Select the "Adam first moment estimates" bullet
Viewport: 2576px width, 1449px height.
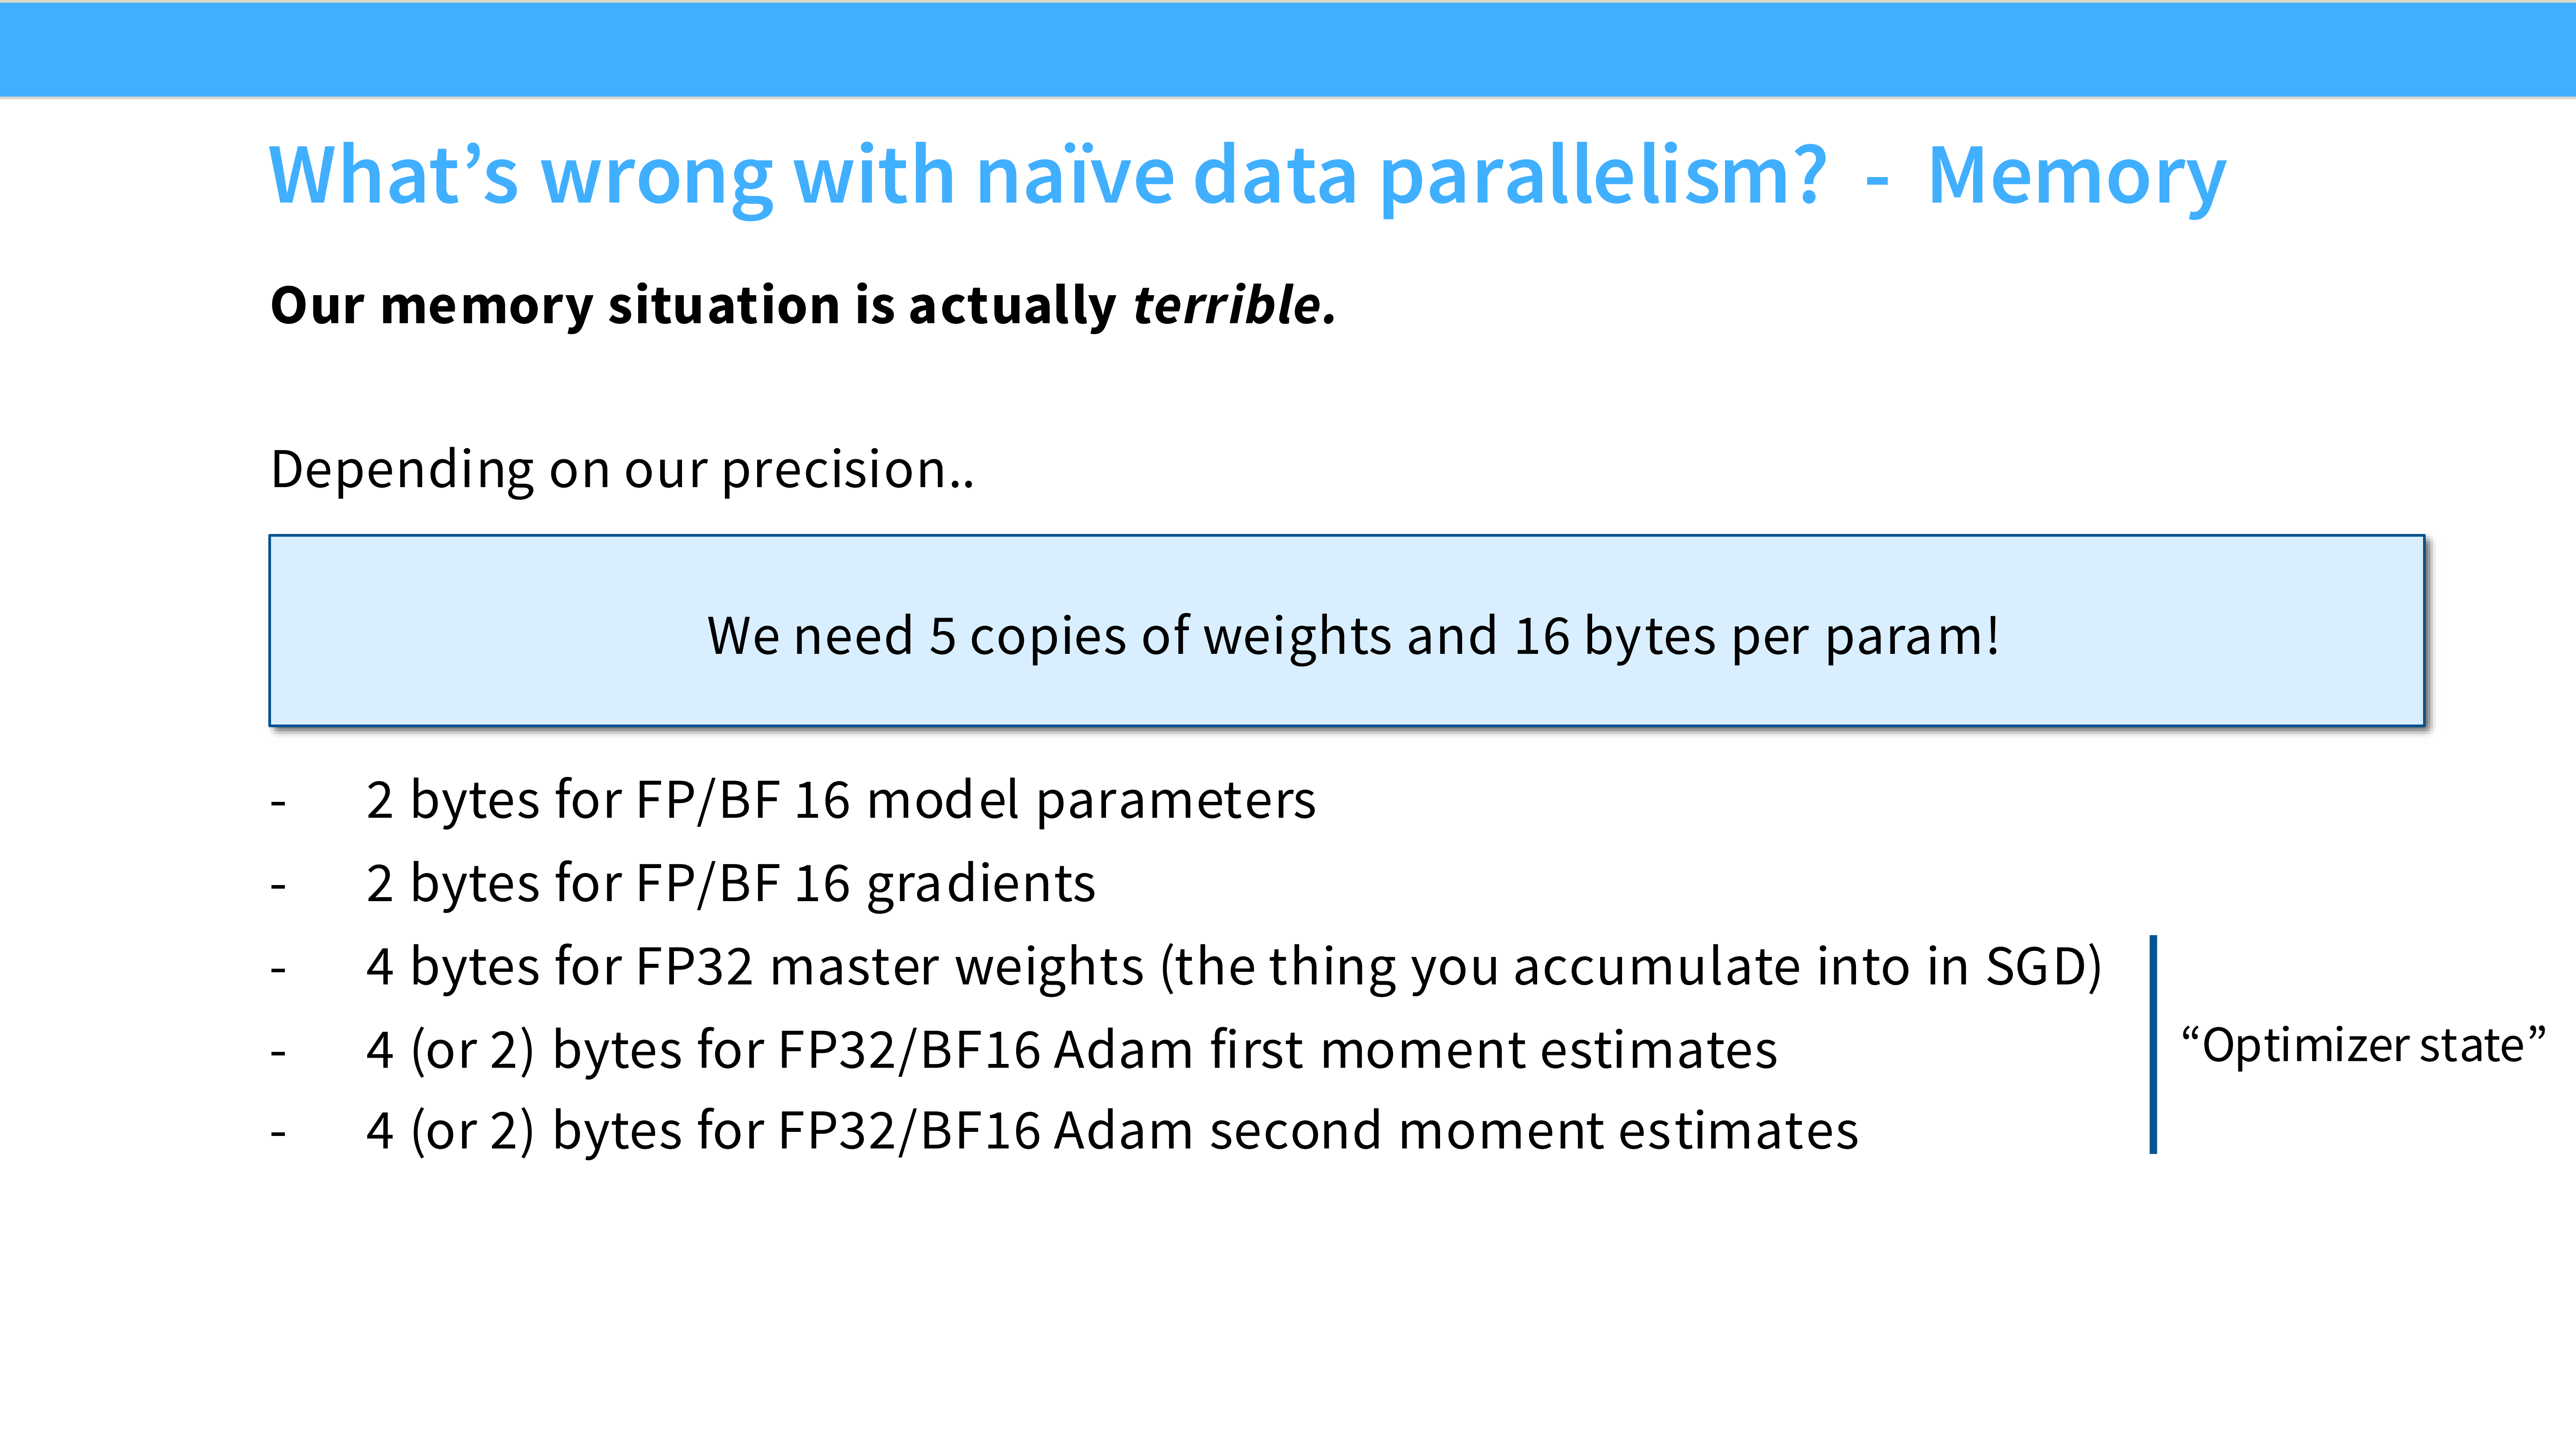[x=1071, y=1050]
